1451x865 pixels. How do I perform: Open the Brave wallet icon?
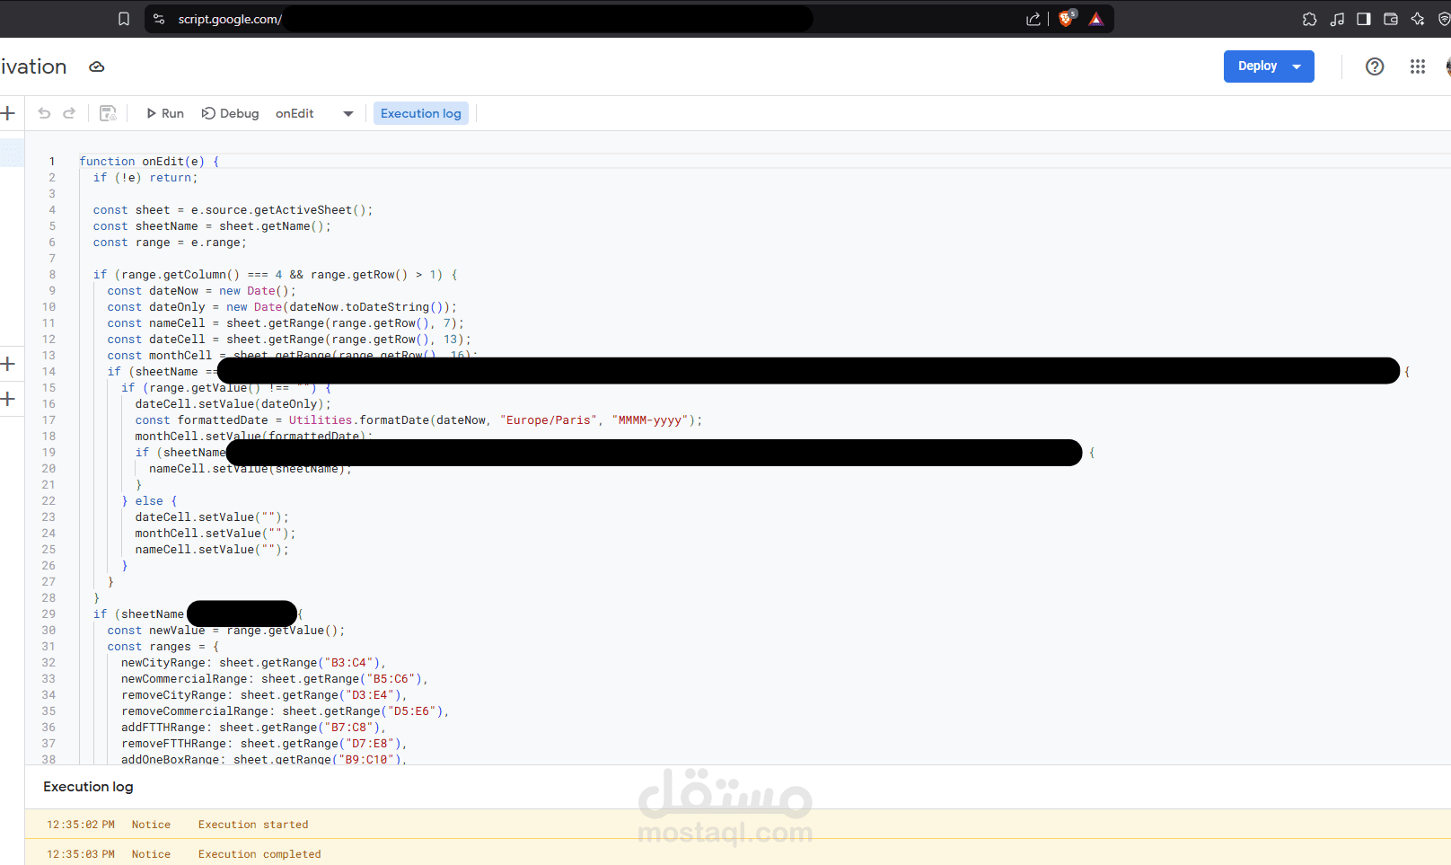pos(1391,19)
